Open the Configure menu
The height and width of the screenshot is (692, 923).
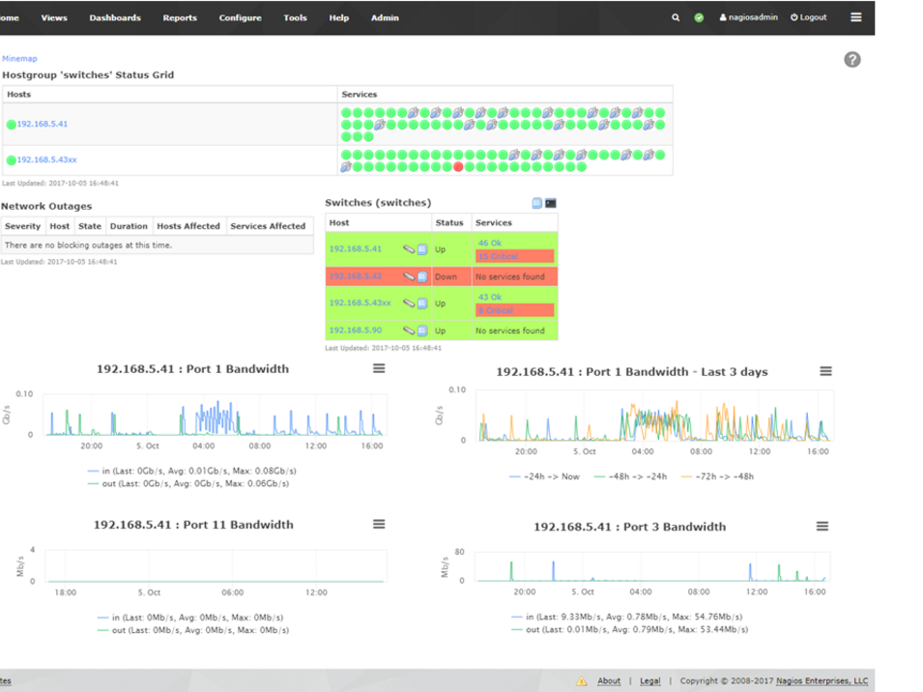point(240,17)
